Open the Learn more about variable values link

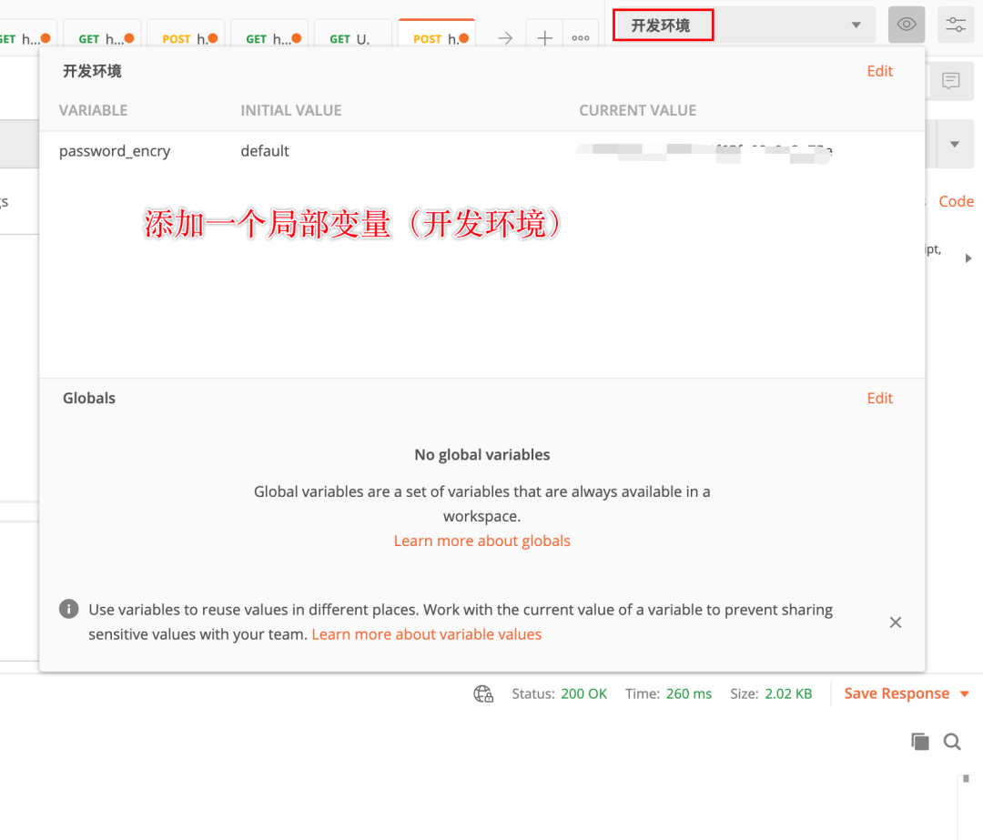click(426, 633)
